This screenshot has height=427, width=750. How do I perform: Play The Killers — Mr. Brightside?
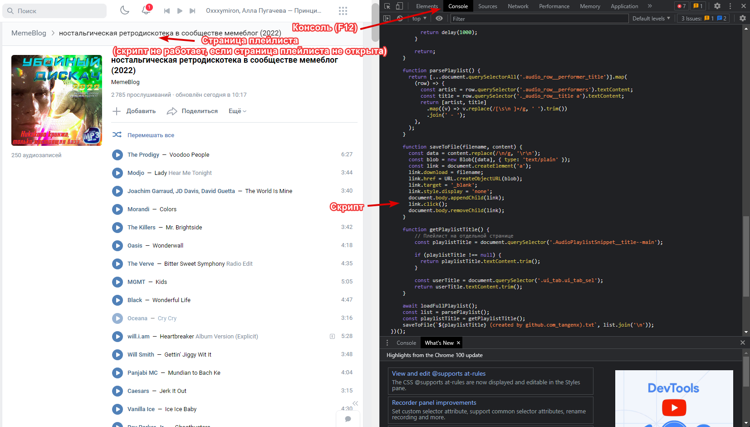point(118,228)
